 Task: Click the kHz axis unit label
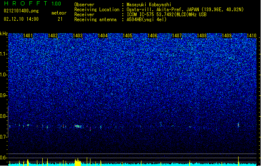pos(4,34)
